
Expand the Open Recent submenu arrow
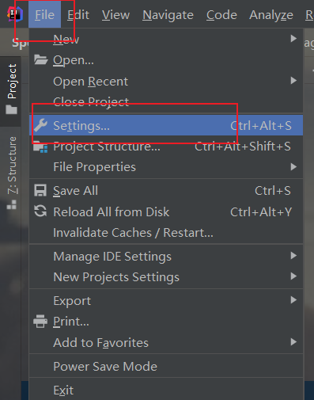293,81
